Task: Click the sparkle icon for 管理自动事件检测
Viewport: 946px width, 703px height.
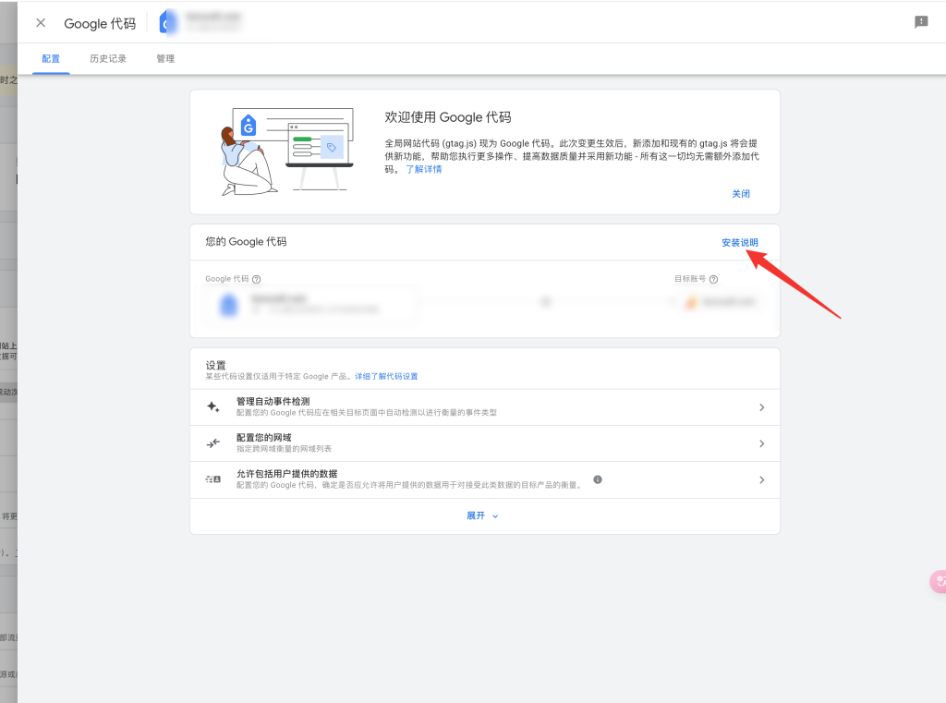Action: click(x=213, y=406)
